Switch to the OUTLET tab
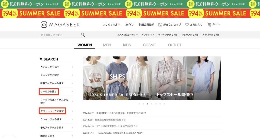260x138 pixels. point(175,45)
